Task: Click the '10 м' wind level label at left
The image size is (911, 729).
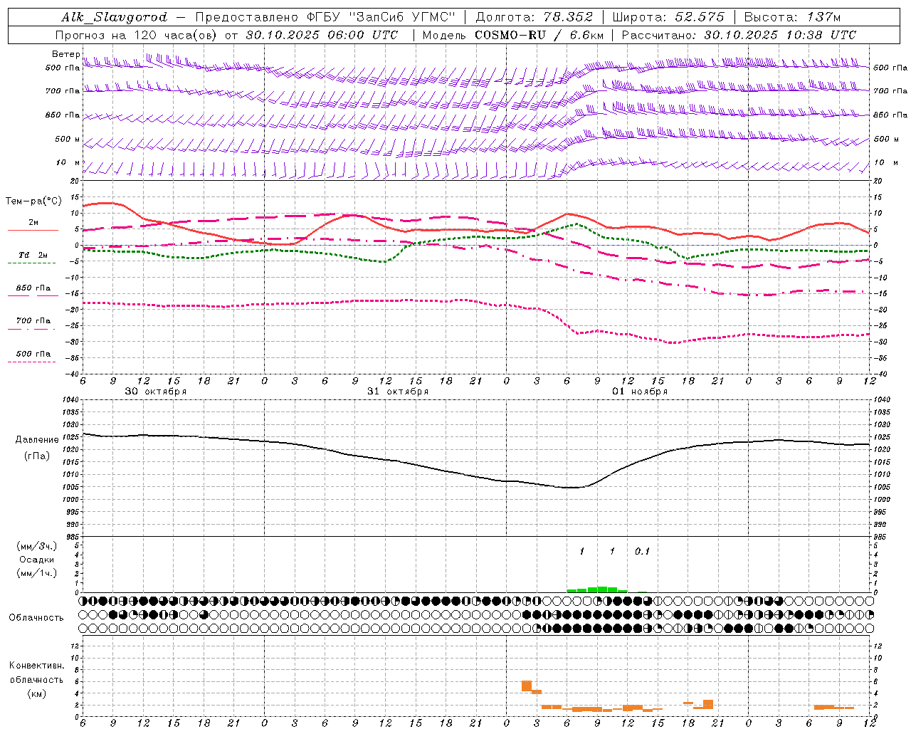Action: click(x=68, y=162)
